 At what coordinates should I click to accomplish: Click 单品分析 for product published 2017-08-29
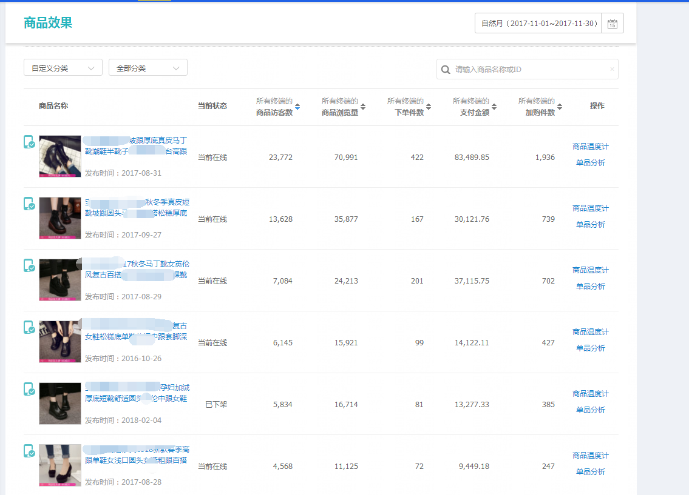coord(590,287)
